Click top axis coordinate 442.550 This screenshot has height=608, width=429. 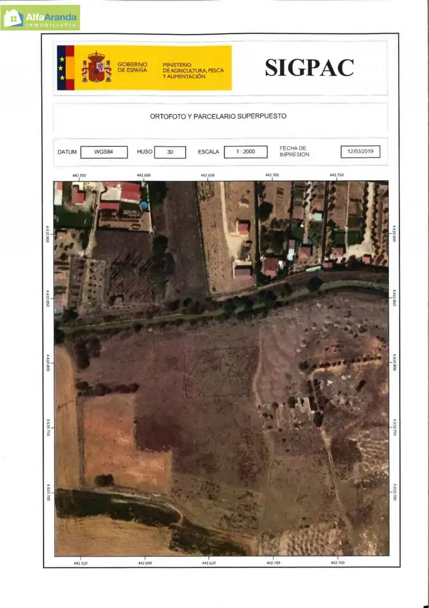[x=79, y=176]
